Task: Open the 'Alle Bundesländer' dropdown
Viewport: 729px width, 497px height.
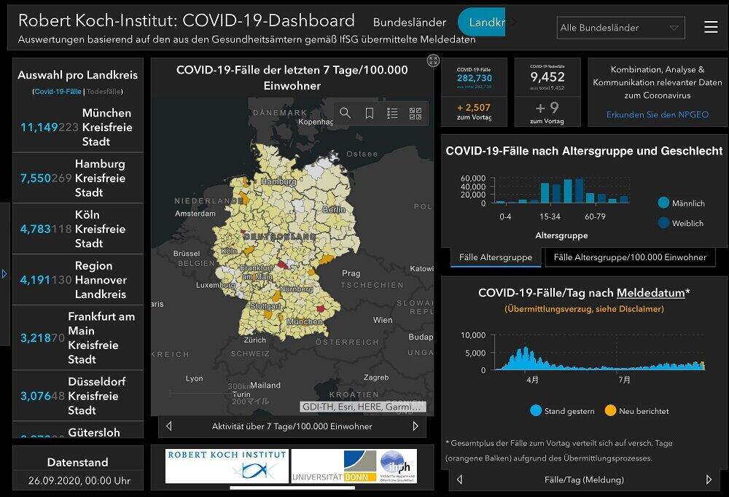Action: tap(620, 28)
